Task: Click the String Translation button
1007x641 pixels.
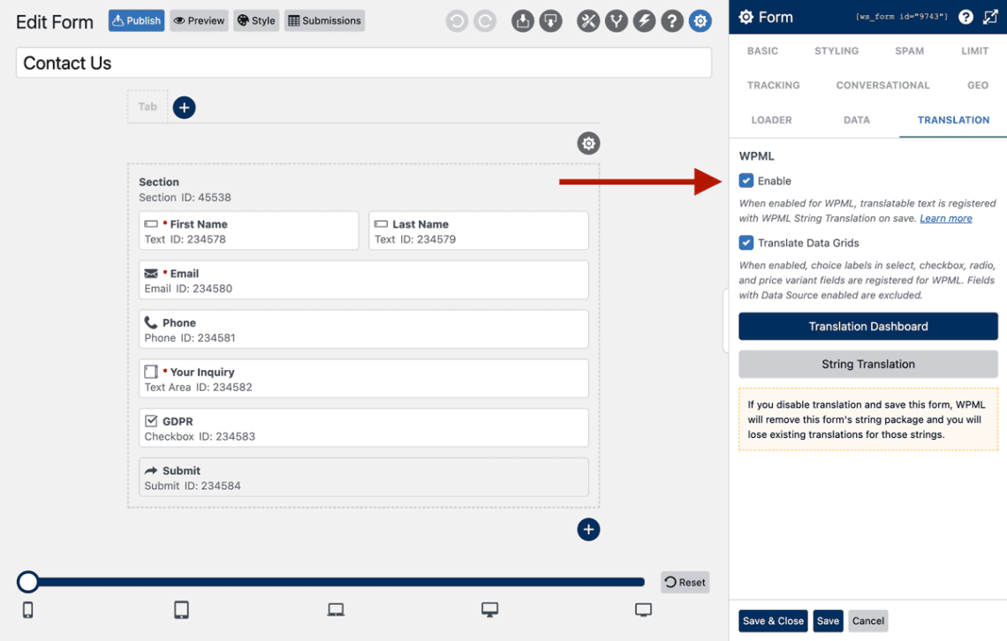Action: (868, 364)
